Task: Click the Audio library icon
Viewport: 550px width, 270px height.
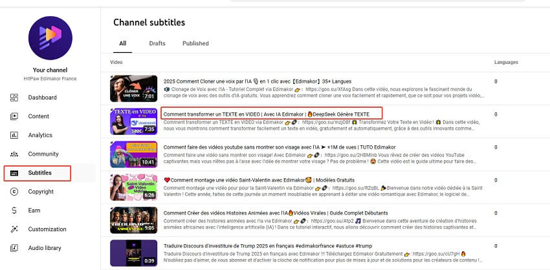Action: click(14, 248)
